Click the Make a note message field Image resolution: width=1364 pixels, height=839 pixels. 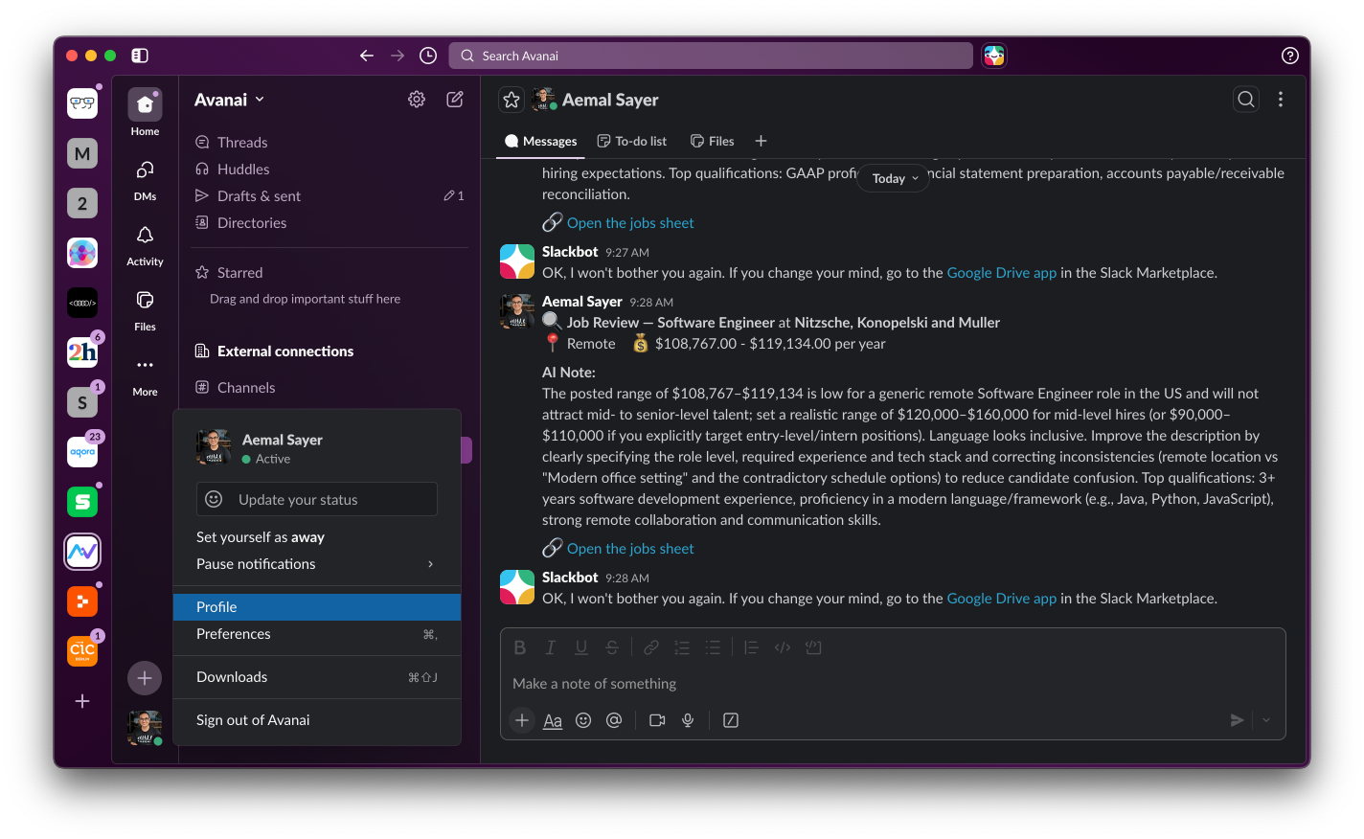click(893, 684)
